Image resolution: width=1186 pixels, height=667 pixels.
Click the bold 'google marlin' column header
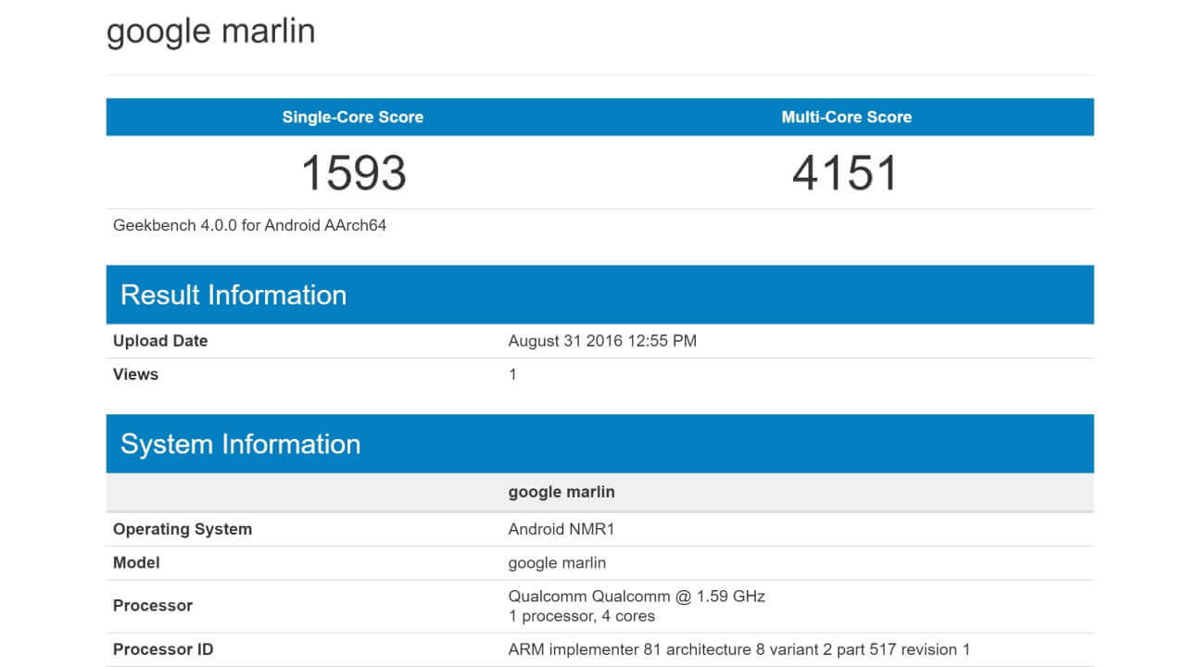561,492
